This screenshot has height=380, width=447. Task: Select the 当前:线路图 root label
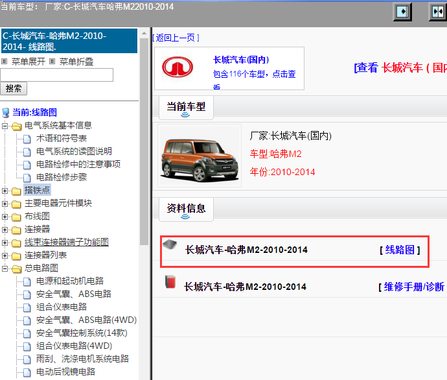[x=34, y=112]
